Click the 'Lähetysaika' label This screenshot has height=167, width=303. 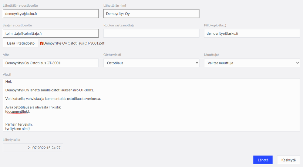[x=12, y=140]
